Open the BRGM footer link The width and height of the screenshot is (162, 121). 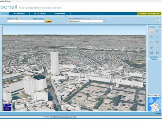click(55, 117)
